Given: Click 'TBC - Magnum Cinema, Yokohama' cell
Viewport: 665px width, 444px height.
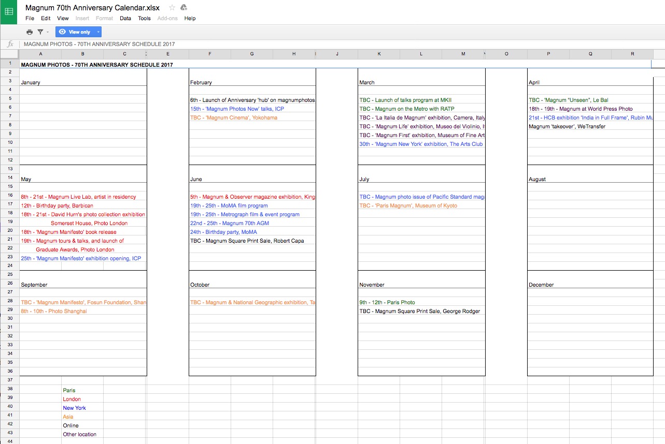Looking at the screenshot, I should point(234,117).
